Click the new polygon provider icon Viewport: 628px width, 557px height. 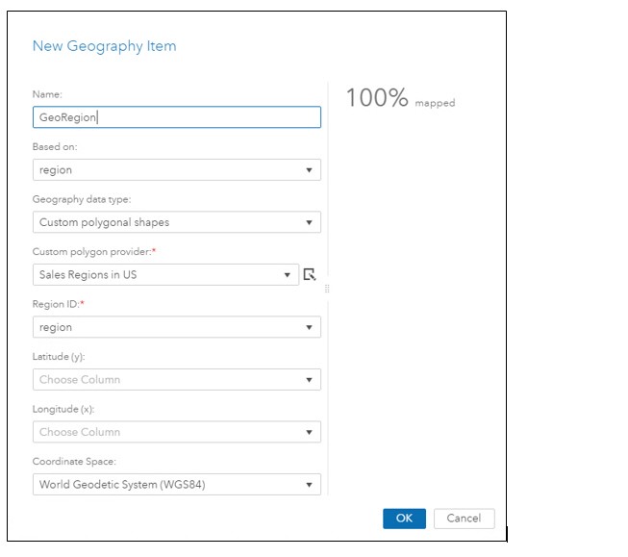tap(310, 274)
